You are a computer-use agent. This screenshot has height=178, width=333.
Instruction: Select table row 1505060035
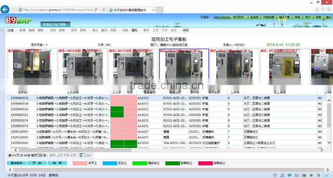coord(20,98)
